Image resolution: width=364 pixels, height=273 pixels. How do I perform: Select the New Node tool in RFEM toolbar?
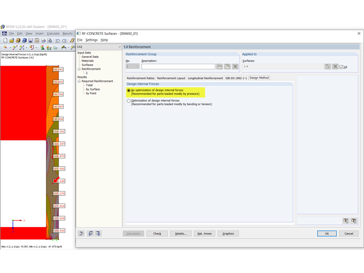tap(5, 47)
